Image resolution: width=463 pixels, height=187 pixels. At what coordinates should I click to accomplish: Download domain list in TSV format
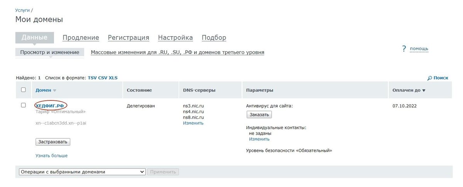(92, 78)
